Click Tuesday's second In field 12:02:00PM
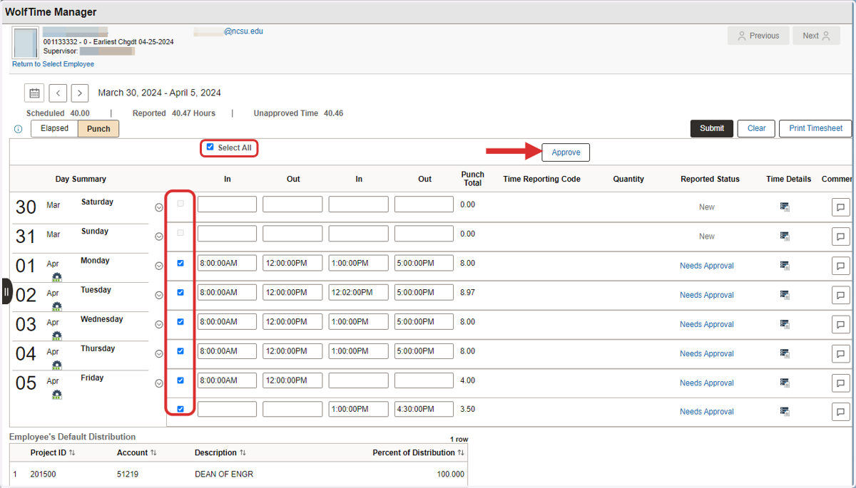This screenshot has width=856, height=488. tap(359, 292)
